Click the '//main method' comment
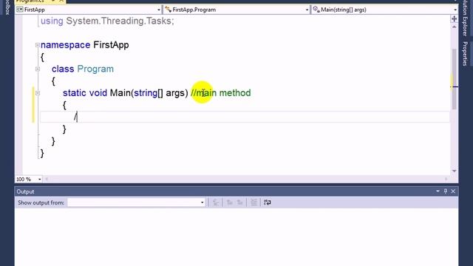The width and height of the screenshot is (473, 266). tap(221, 93)
